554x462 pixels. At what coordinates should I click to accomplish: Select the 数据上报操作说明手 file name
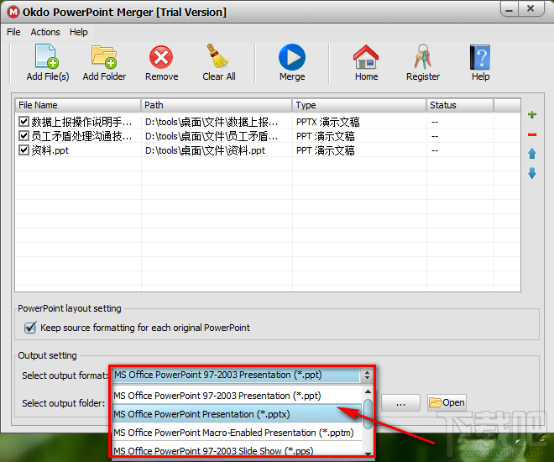tap(81, 122)
